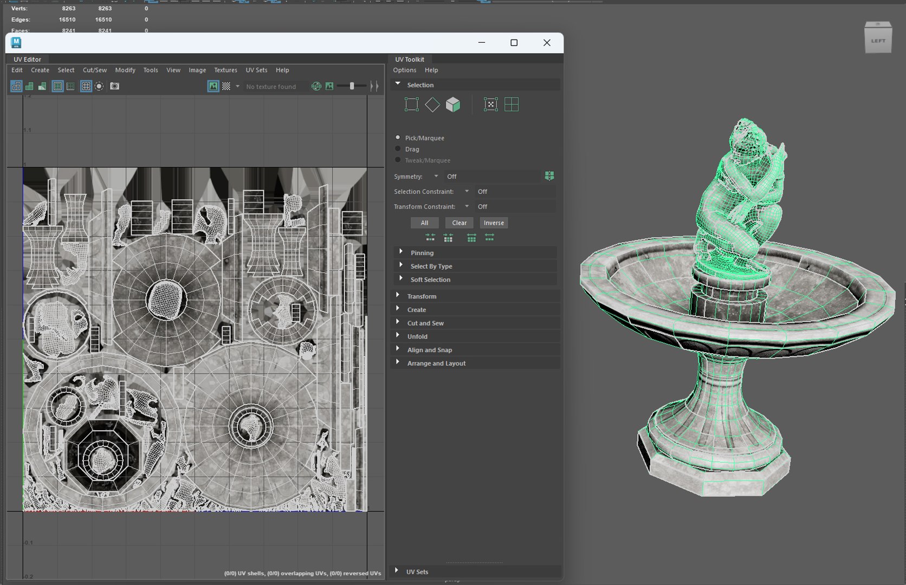The image size is (906, 585).
Task: Select UV Shell selection mode icon
Action: [x=512, y=105]
